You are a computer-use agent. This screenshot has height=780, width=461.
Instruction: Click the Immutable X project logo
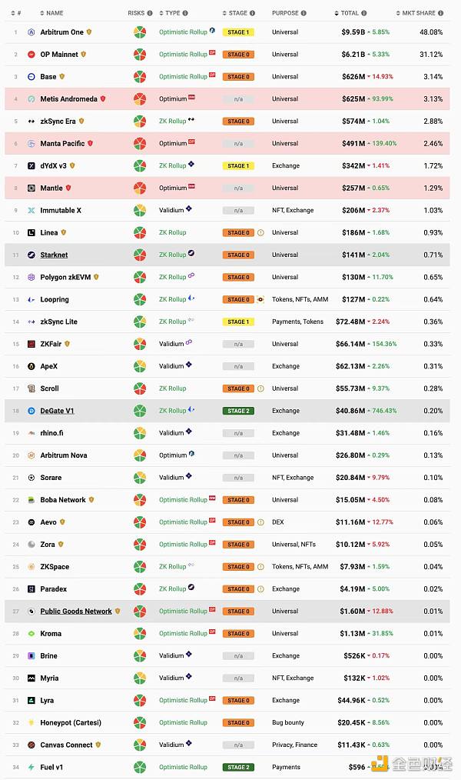tap(32, 210)
